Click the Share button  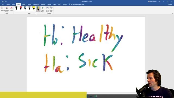[170, 4]
